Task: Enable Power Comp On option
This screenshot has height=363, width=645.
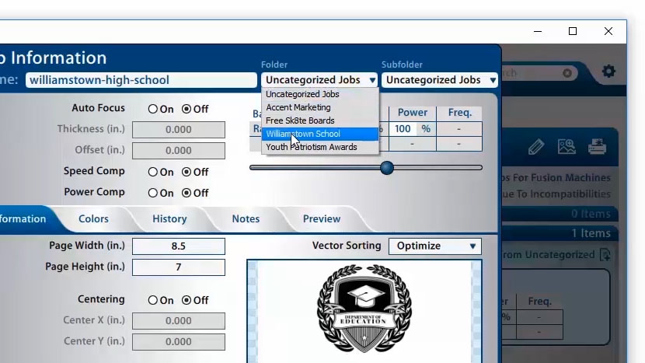Action: 153,193
